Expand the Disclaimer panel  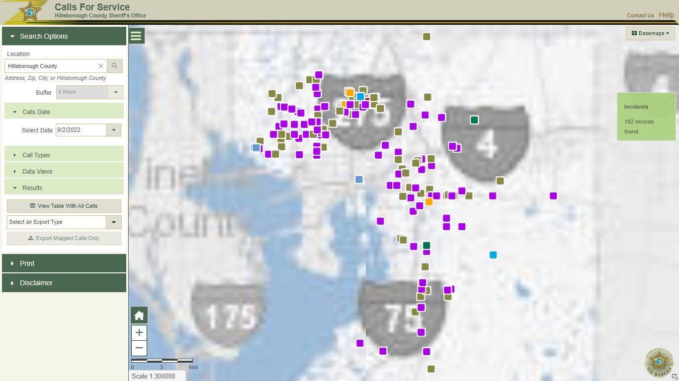click(64, 283)
